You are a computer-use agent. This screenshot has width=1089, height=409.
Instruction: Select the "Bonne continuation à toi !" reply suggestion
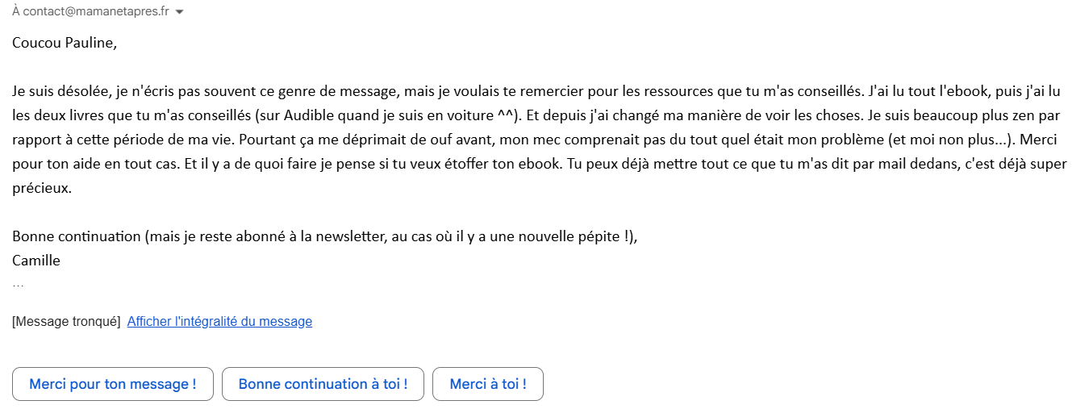323,384
